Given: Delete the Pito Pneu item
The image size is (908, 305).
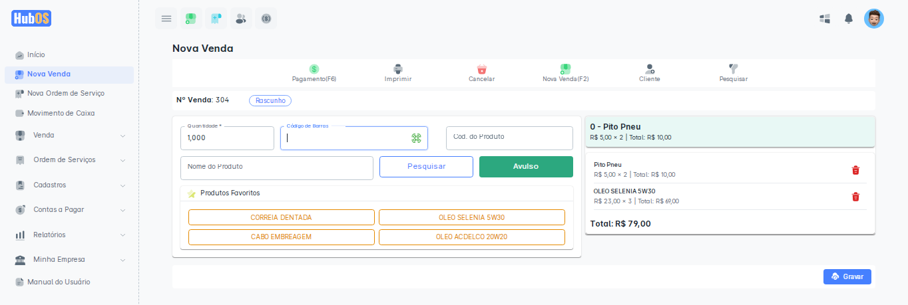Looking at the screenshot, I should [x=856, y=170].
